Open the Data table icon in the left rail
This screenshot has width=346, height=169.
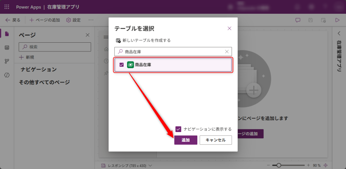7,48
